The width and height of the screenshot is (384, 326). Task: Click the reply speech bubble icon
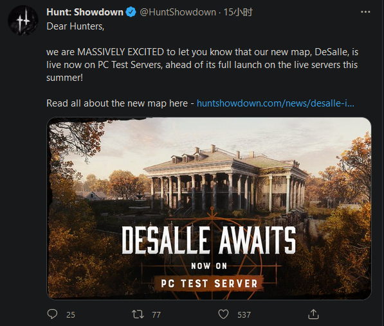52,314
